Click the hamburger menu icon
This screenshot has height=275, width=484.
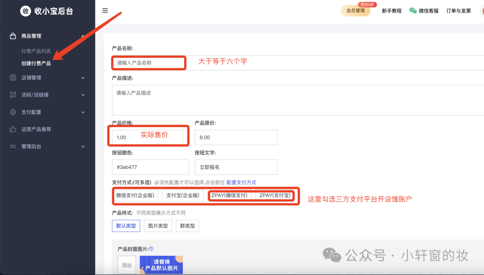tap(105, 10)
